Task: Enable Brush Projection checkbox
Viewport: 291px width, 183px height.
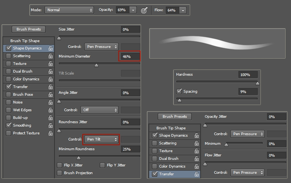Action: click(x=60, y=173)
